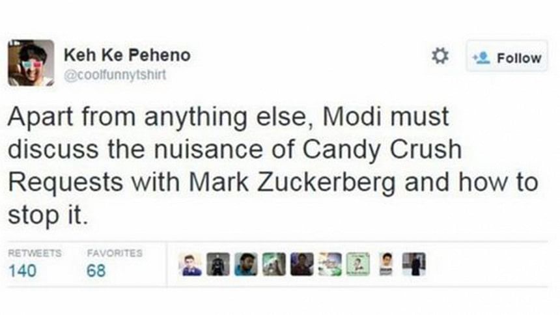The height and width of the screenshot is (315, 560).
Task: Click the Follow button
Action: [x=508, y=58]
